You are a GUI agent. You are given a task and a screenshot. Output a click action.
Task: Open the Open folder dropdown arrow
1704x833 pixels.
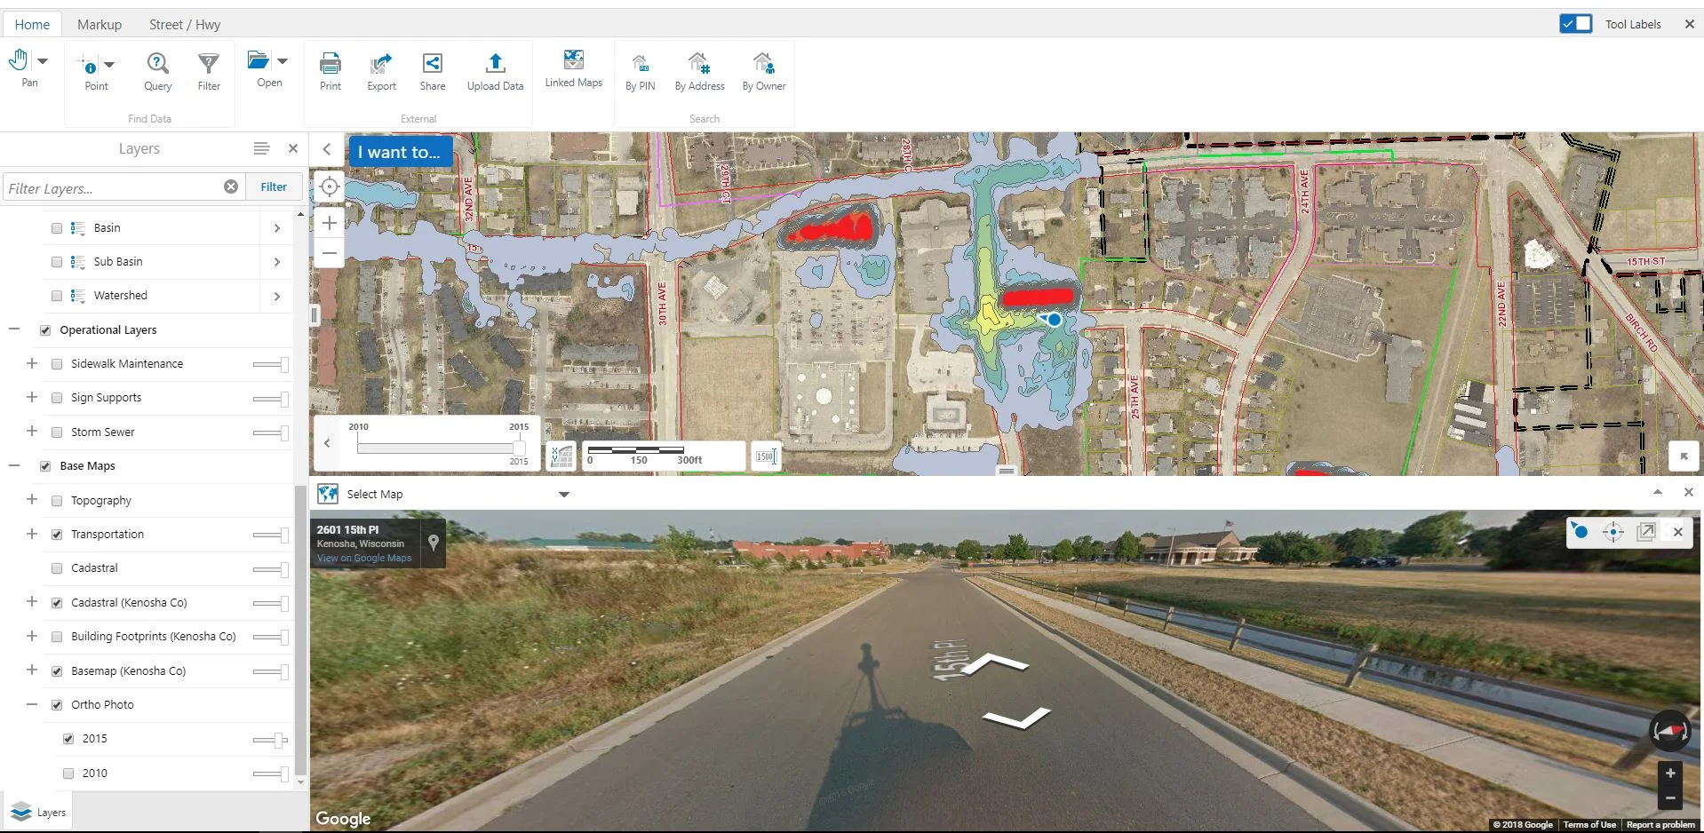pyautogui.click(x=283, y=61)
